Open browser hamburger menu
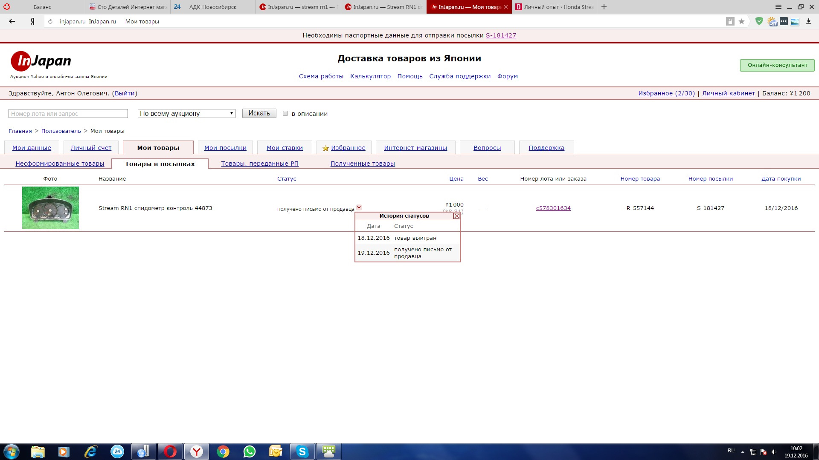Image resolution: width=819 pixels, height=460 pixels. (x=778, y=7)
